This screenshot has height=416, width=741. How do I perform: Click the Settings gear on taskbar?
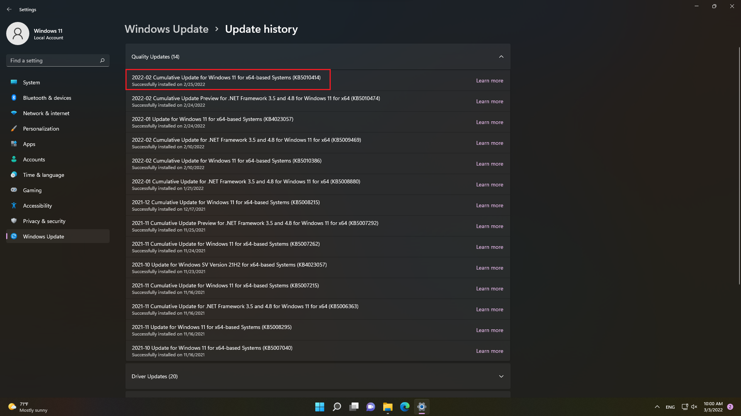[x=421, y=407]
